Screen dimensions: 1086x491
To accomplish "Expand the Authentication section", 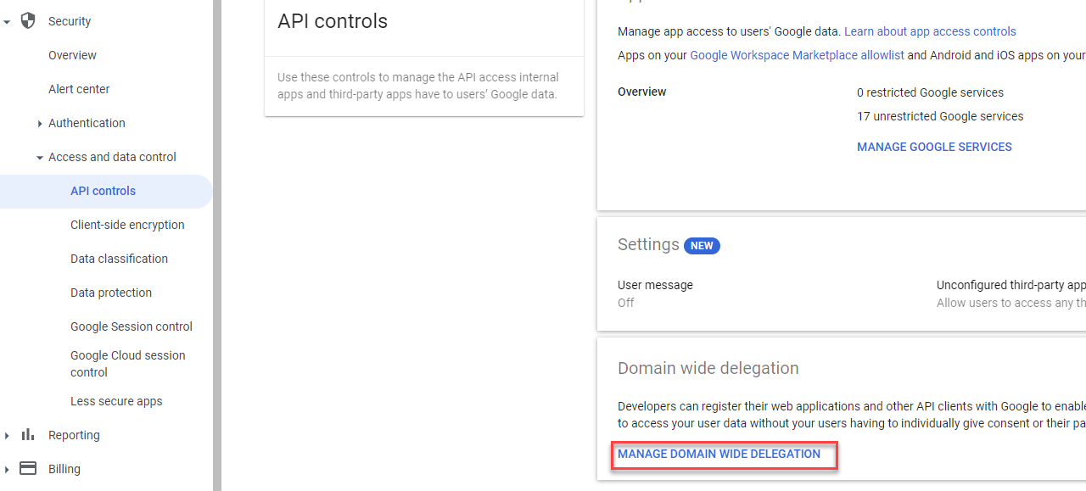I will (40, 123).
